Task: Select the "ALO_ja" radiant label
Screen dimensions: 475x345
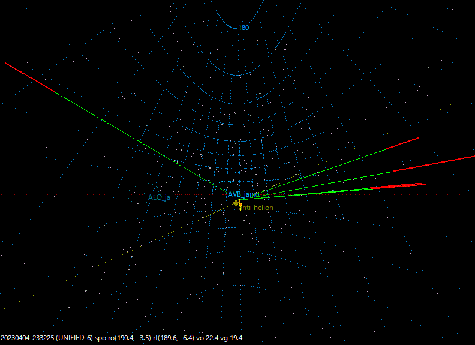Action: [159, 197]
